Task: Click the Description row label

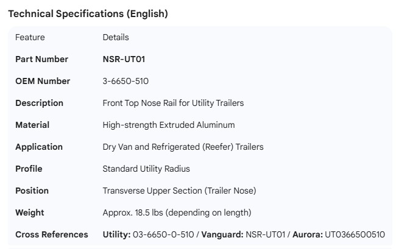Action: [39, 103]
